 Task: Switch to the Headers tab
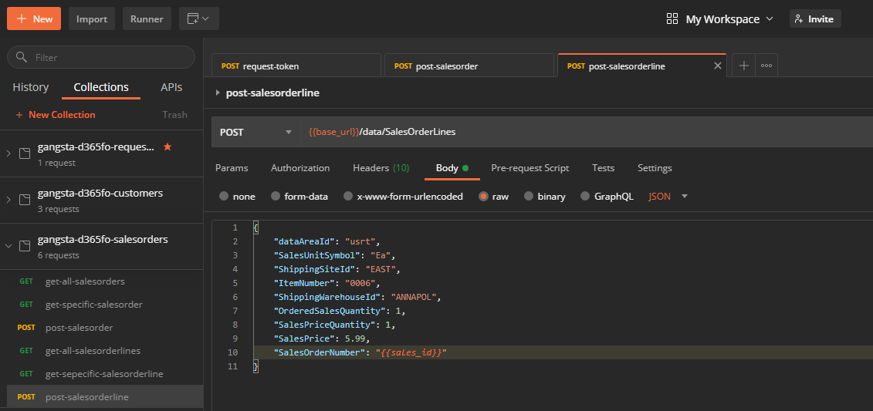click(381, 168)
